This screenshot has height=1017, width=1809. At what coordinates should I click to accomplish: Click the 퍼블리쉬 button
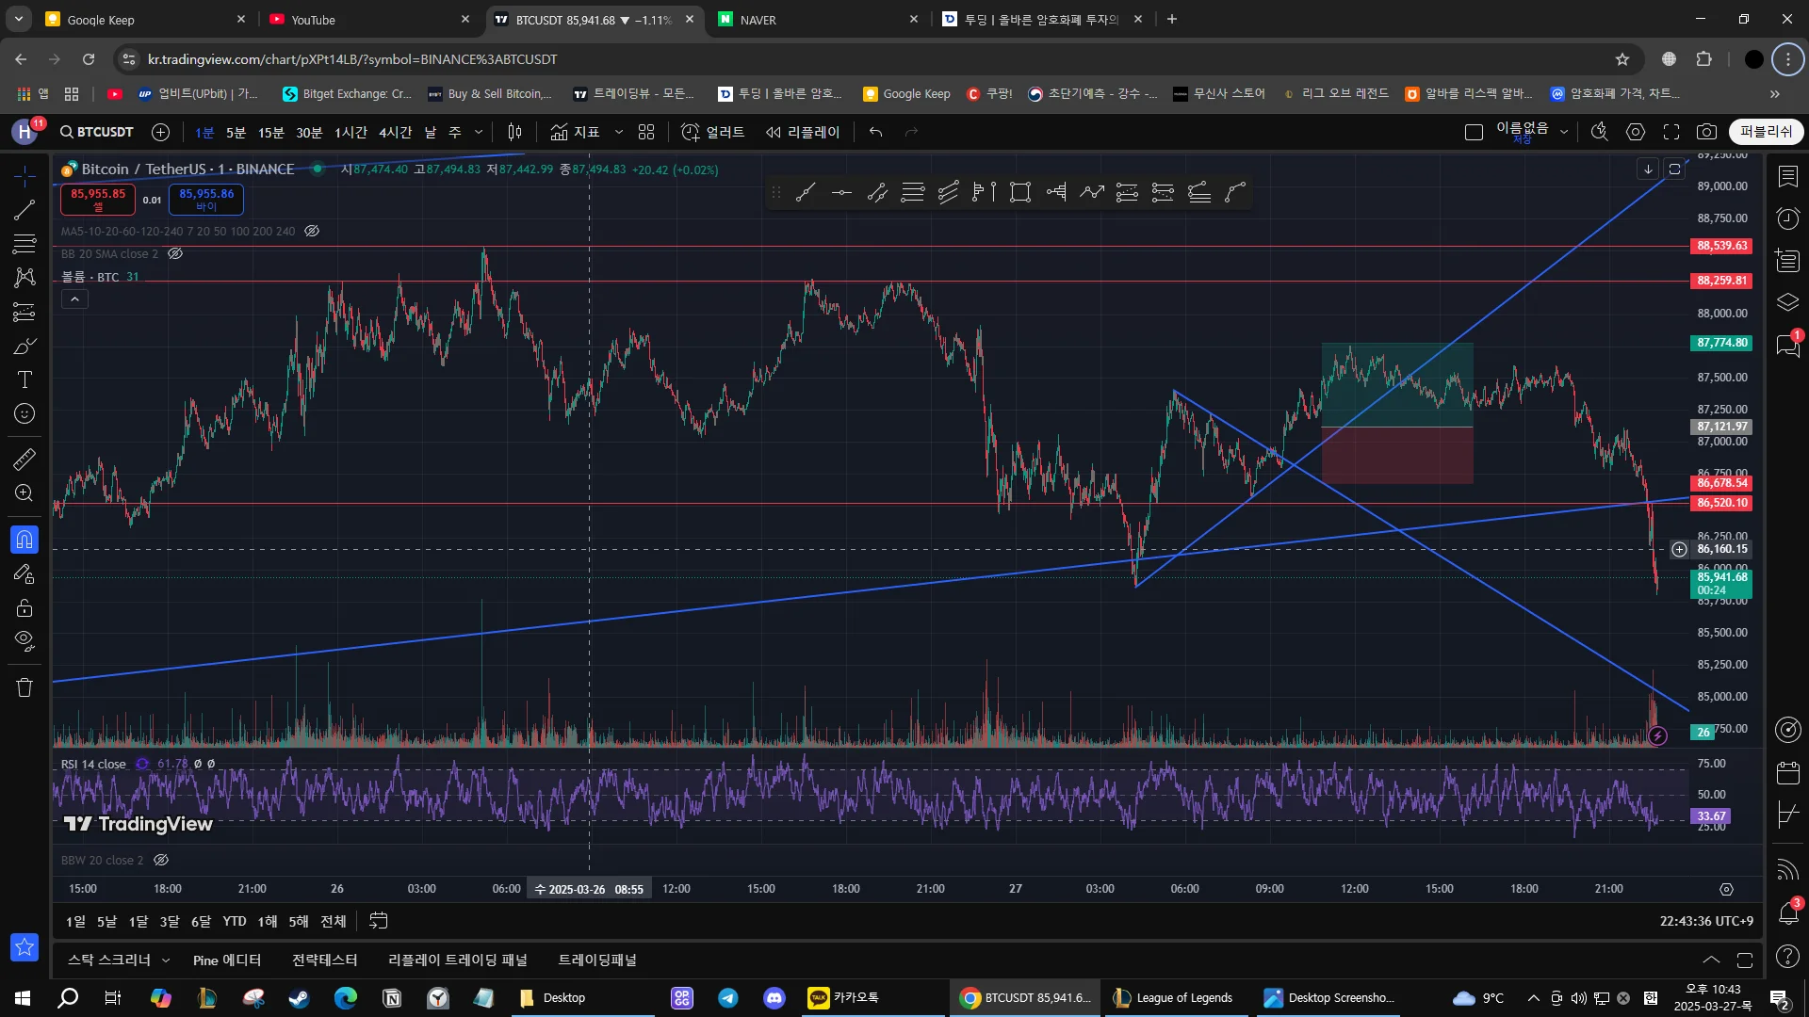tap(1766, 132)
